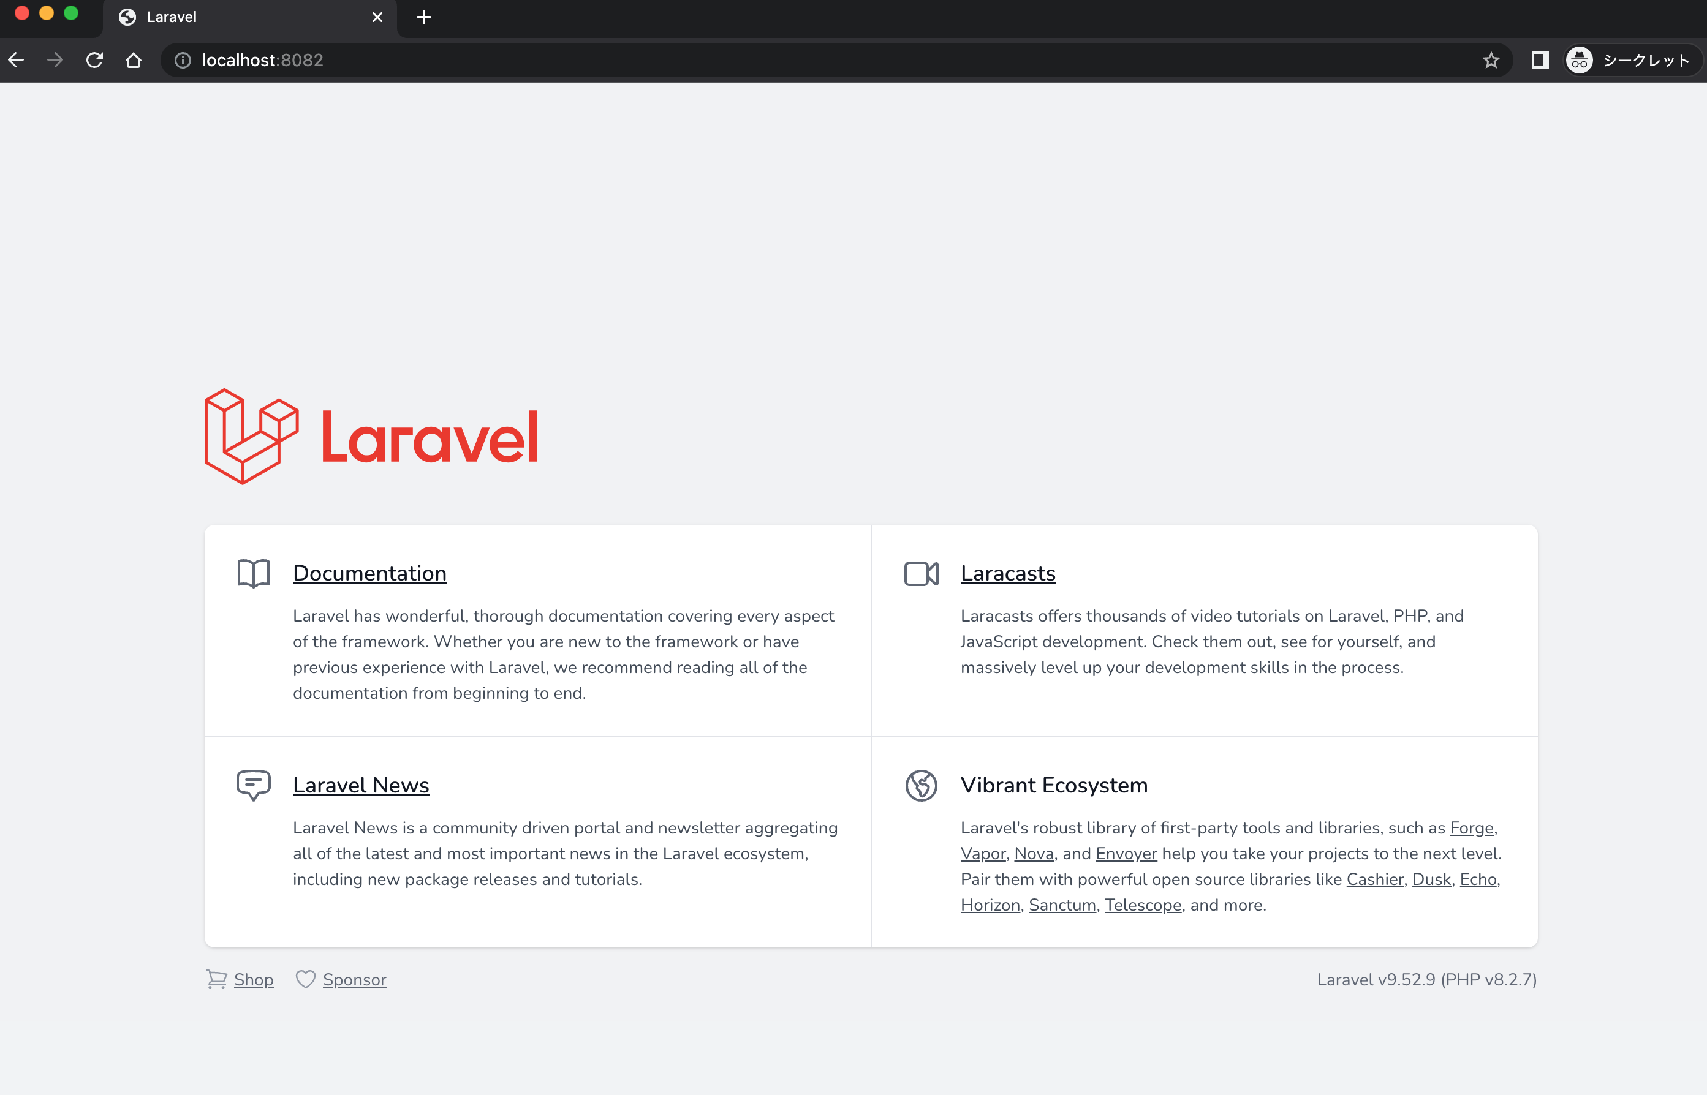Close the Laravel tab
Viewport: 1707px width, 1095px height.
coord(377,17)
